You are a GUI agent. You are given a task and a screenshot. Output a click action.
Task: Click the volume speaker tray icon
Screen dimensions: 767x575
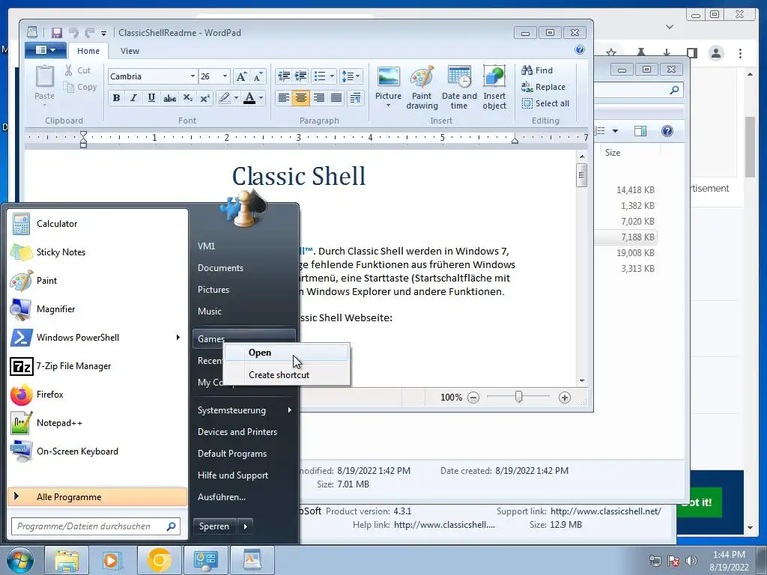[691, 560]
